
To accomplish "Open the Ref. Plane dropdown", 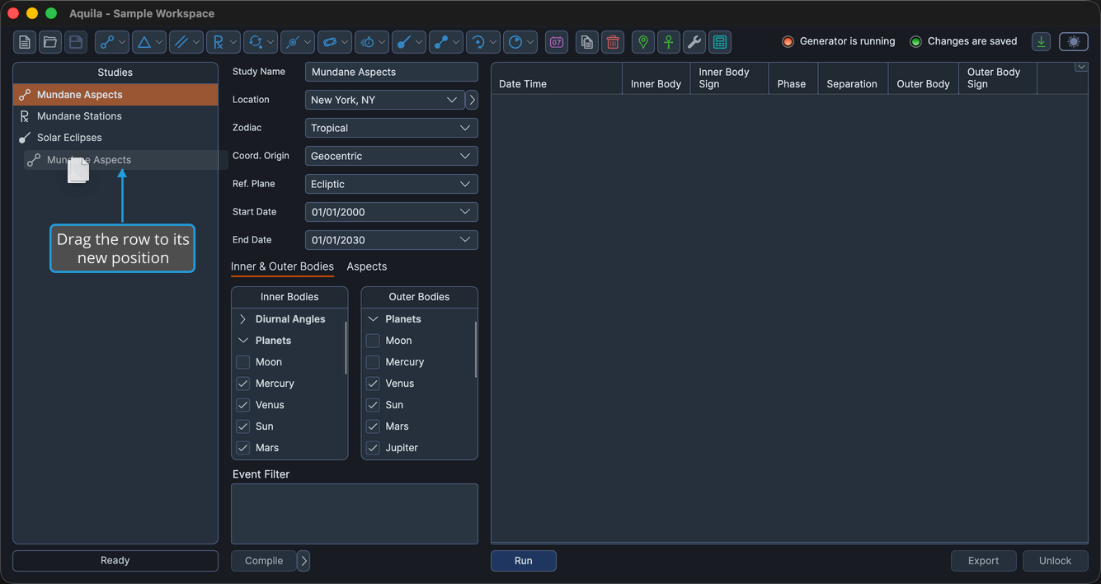I will 392,184.
